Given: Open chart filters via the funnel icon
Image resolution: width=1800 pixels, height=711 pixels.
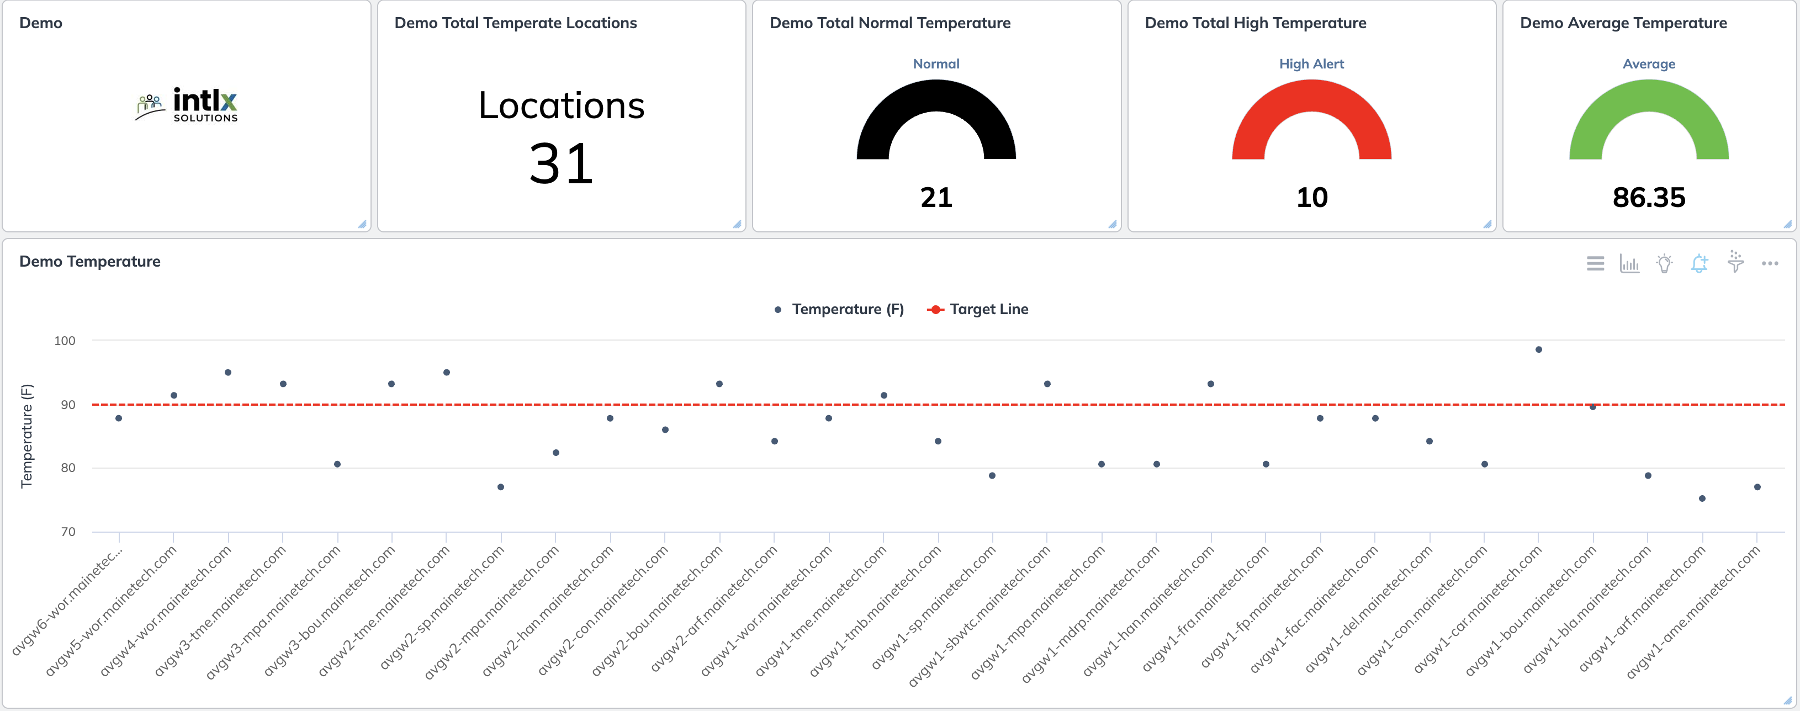Looking at the screenshot, I should click(x=1735, y=263).
